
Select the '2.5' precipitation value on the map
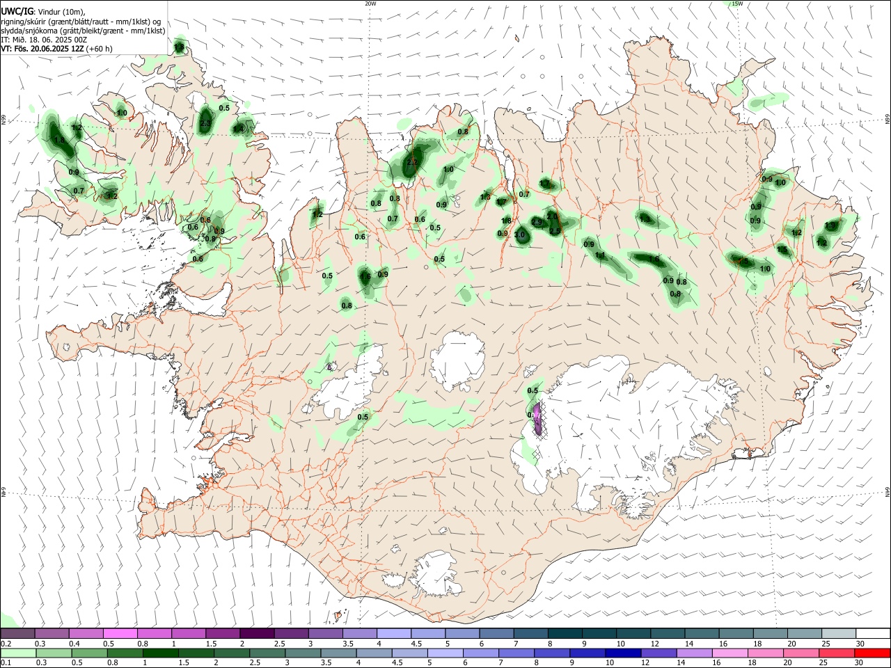[555, 231]
